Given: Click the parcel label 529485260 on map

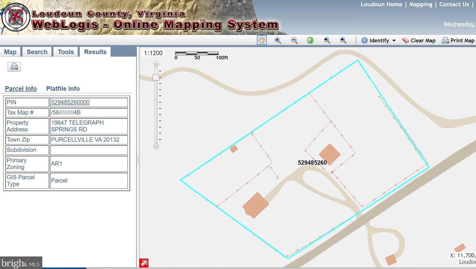Looking at the screenshot, I should pyautogui.click(x=312, y=162).
